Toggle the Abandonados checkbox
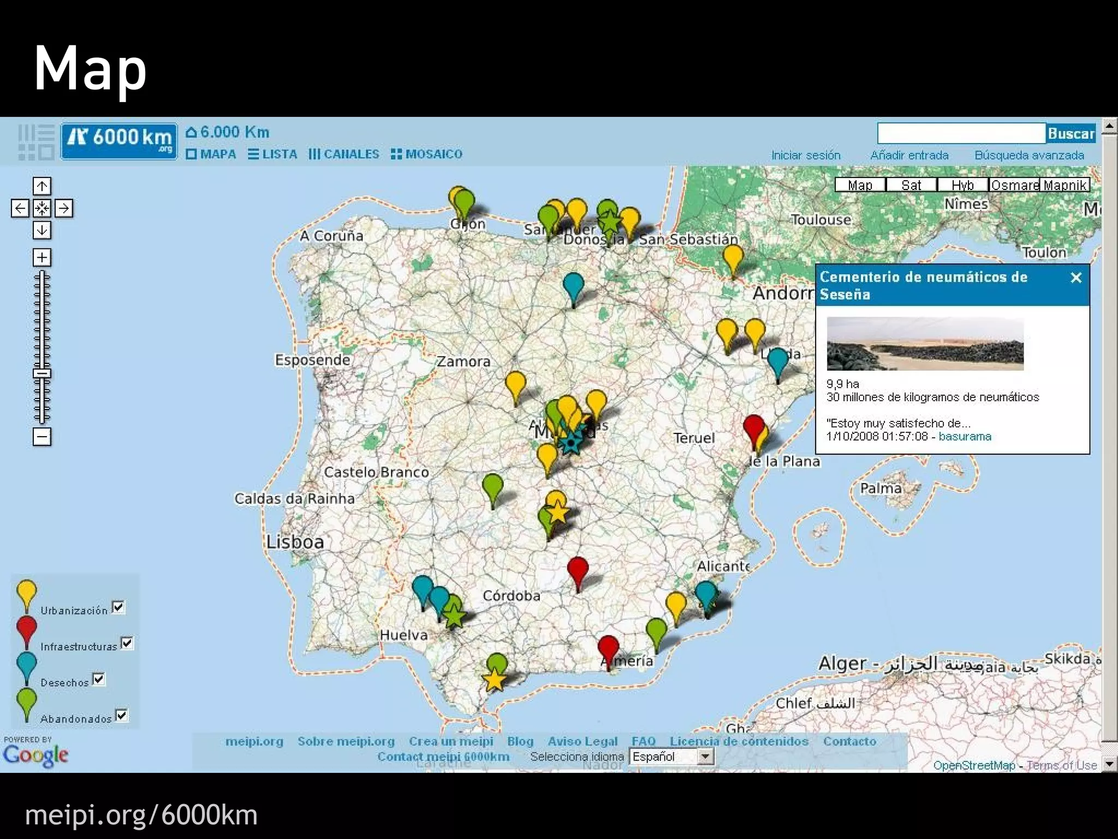Image resolution: width=1118 pixels, height=839 pixels. click(122, 715)
